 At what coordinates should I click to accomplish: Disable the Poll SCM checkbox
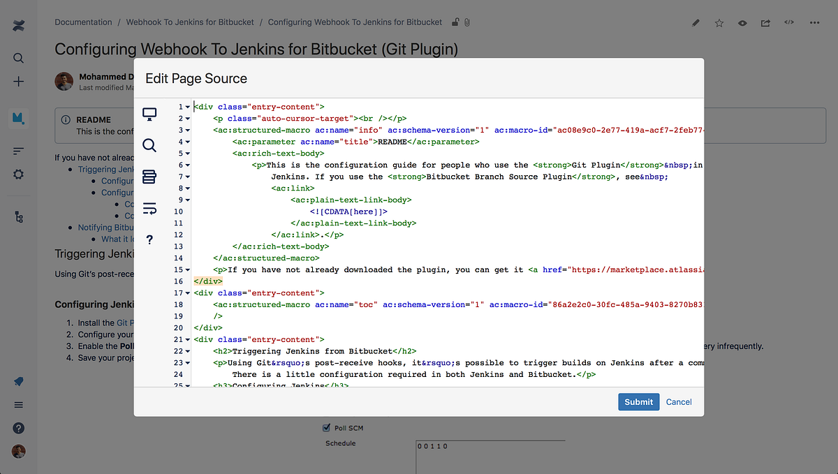click(325, 427)
